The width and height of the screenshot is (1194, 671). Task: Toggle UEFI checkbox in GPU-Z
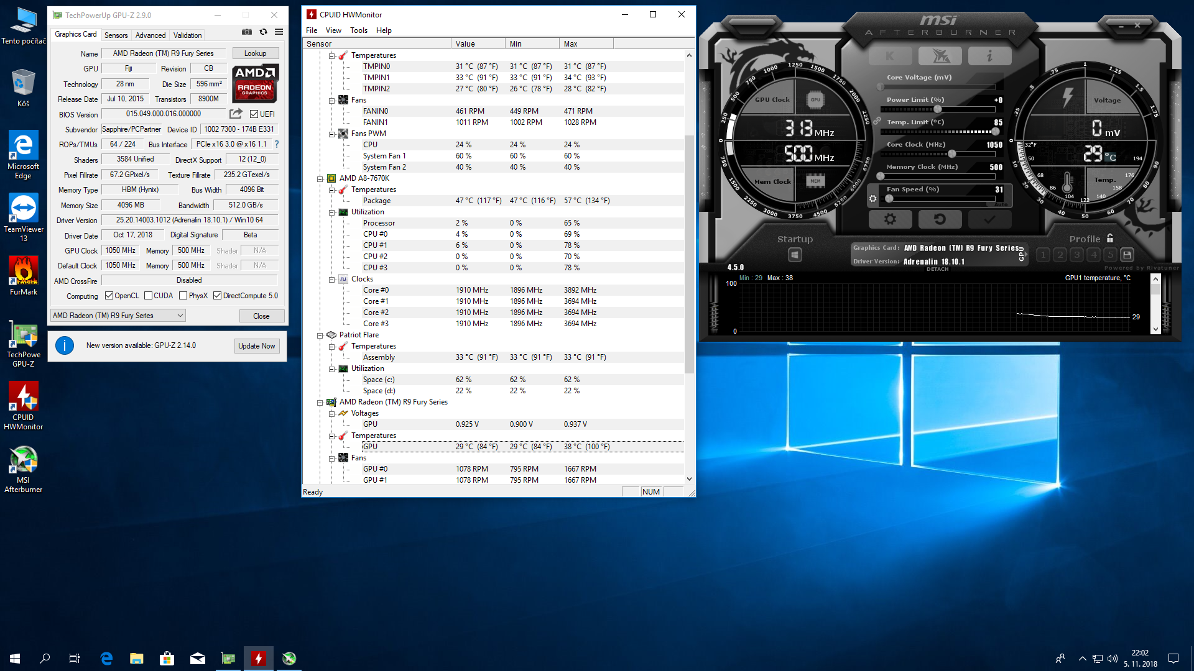254,114
